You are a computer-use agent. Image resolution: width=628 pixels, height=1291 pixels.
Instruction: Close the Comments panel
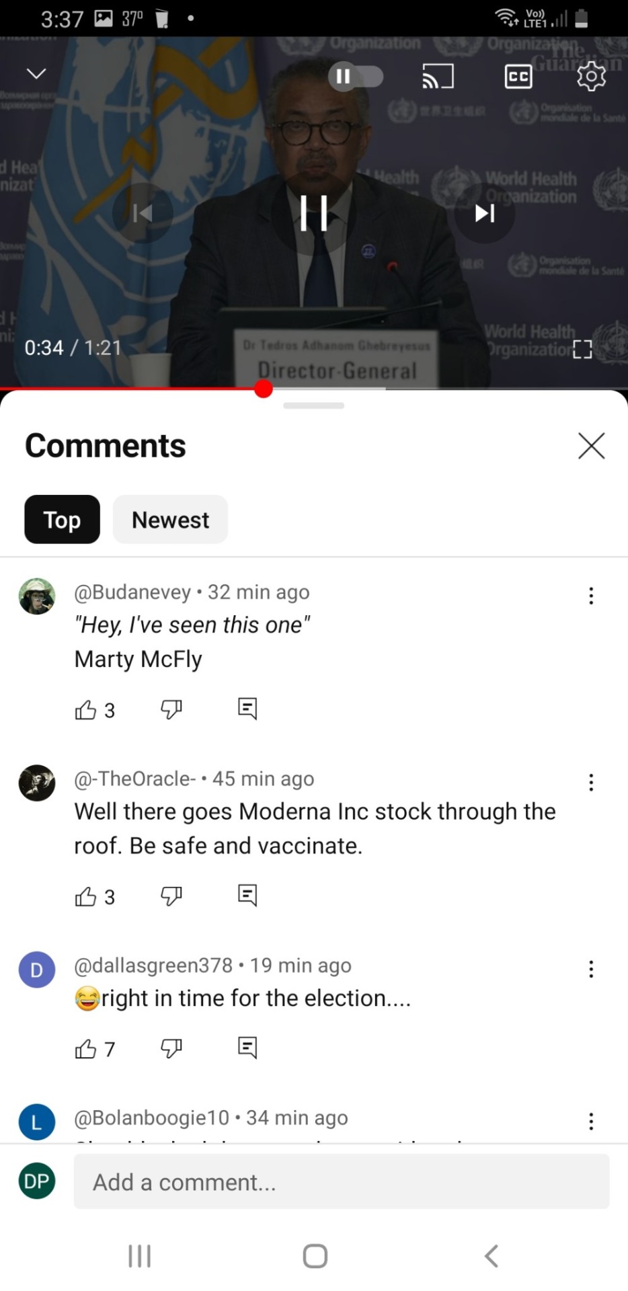[591, 446]
